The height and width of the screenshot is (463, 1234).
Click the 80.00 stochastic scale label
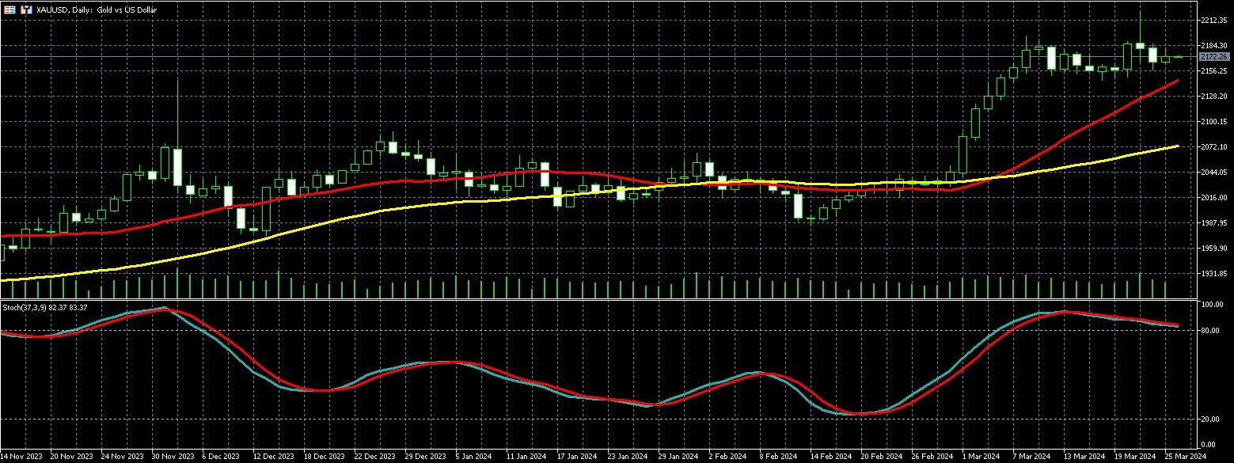tap(1211, 331)
